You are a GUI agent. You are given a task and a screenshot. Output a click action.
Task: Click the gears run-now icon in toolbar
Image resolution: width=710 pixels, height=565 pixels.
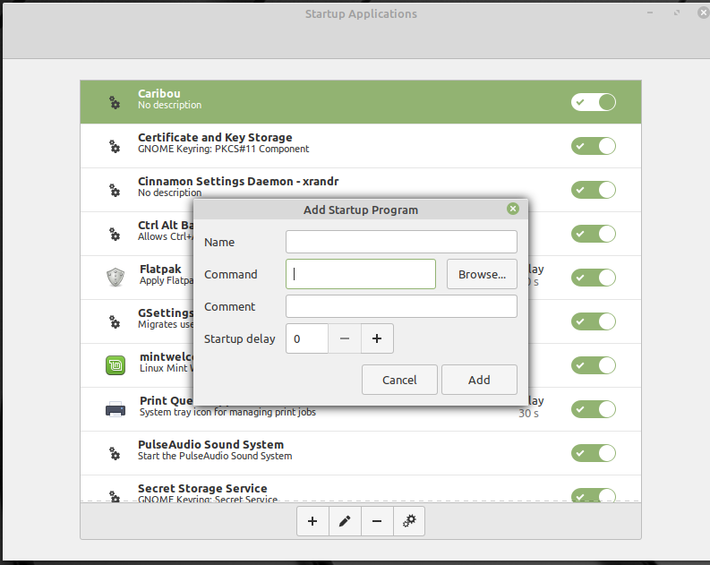(x=409, y=521)
